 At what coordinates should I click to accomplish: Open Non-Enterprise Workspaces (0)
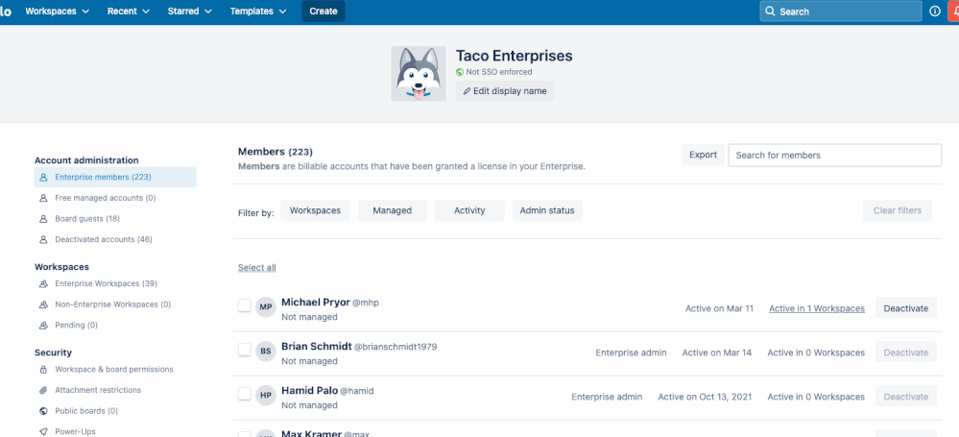coord(112,304)
